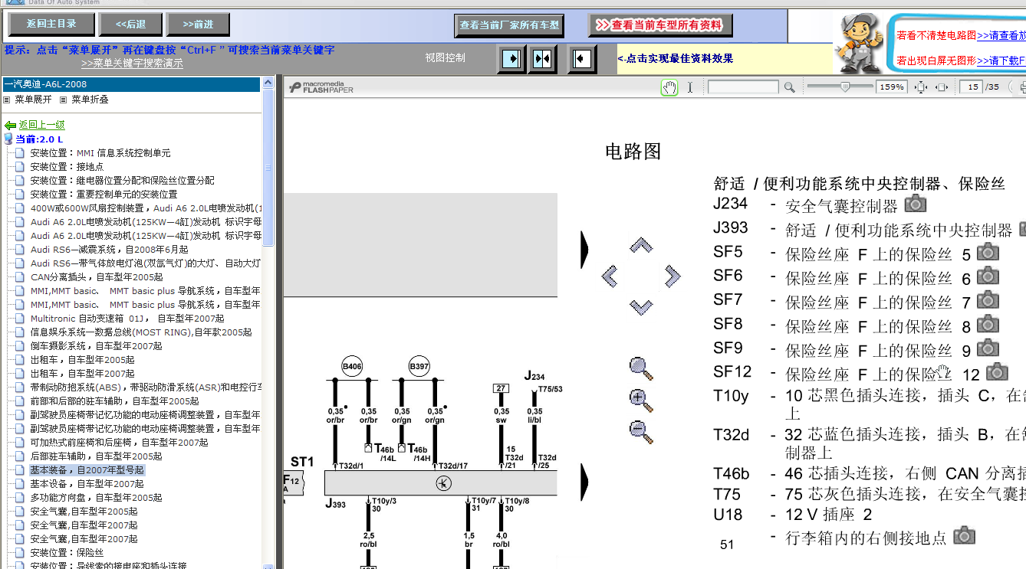
Task: Open Audi RS6—减震系统 item
Action: coord(109,250)
